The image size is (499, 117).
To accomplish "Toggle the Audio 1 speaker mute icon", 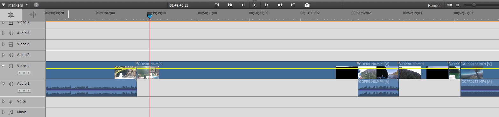I will (x=11, y=84).
